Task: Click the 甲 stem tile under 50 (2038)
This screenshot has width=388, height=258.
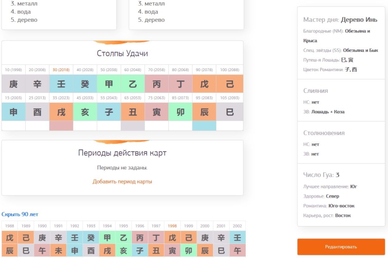Action: coord(109,84)
